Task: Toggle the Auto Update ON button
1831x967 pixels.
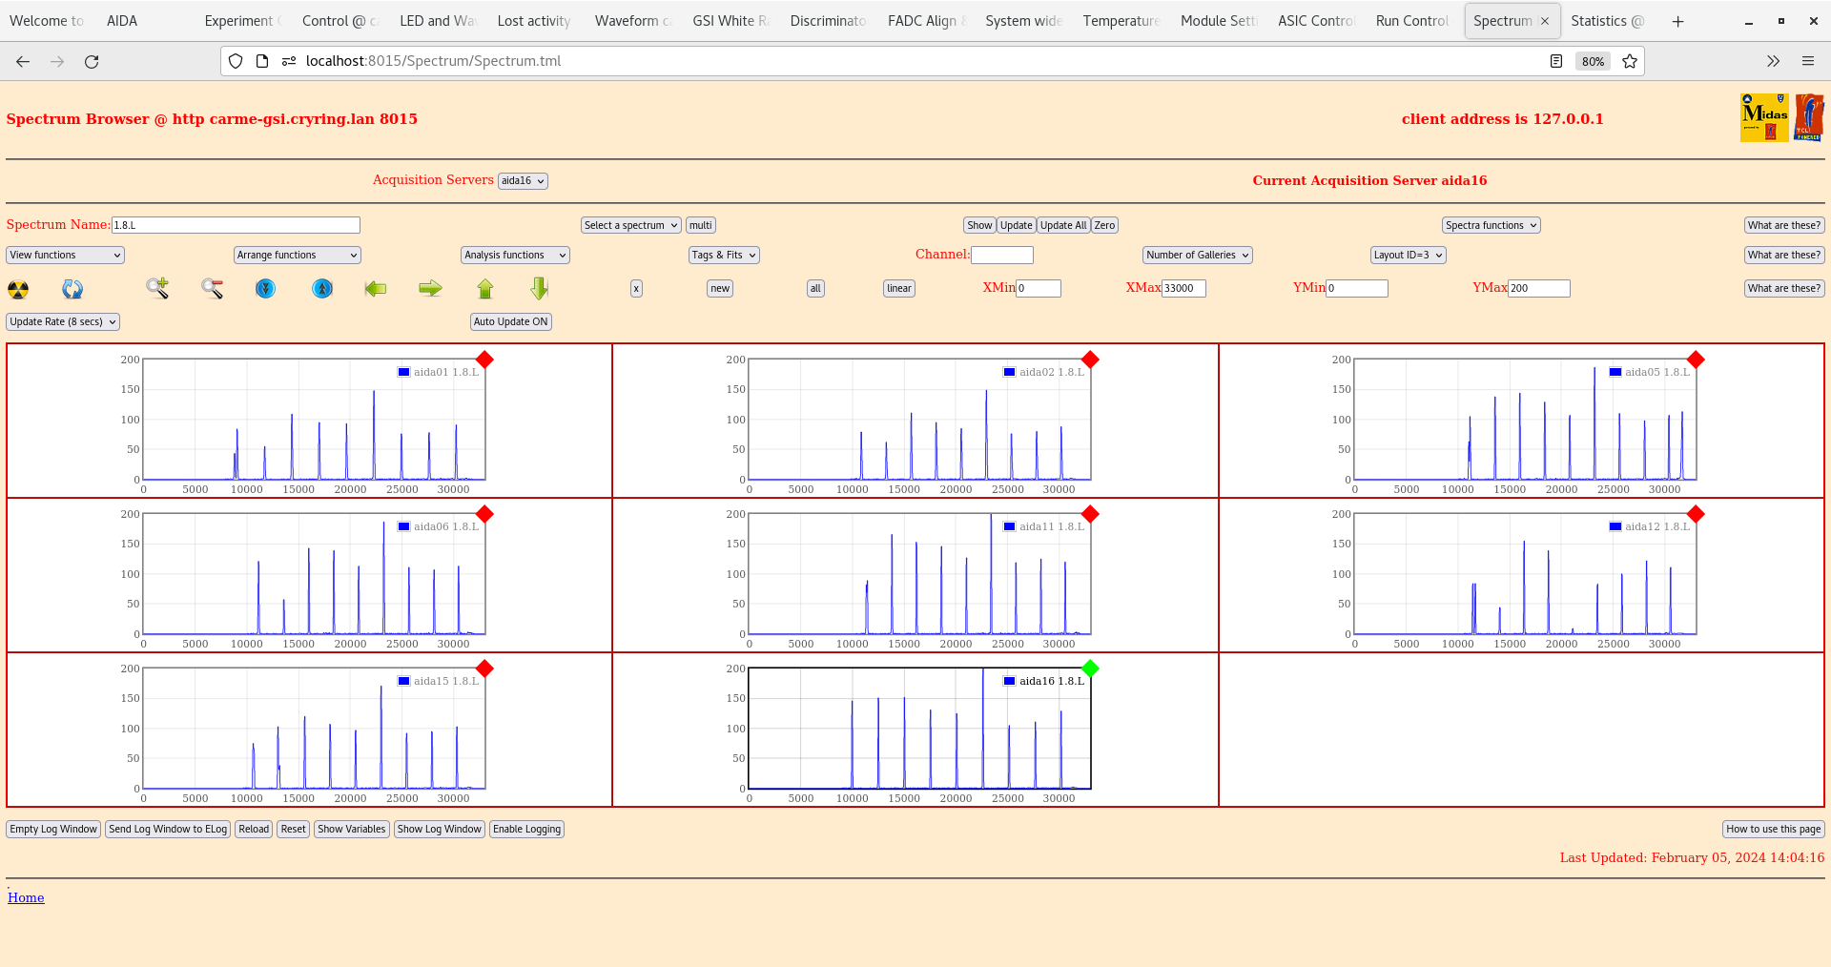Action: pyautogui.click(x=510, y=322)
